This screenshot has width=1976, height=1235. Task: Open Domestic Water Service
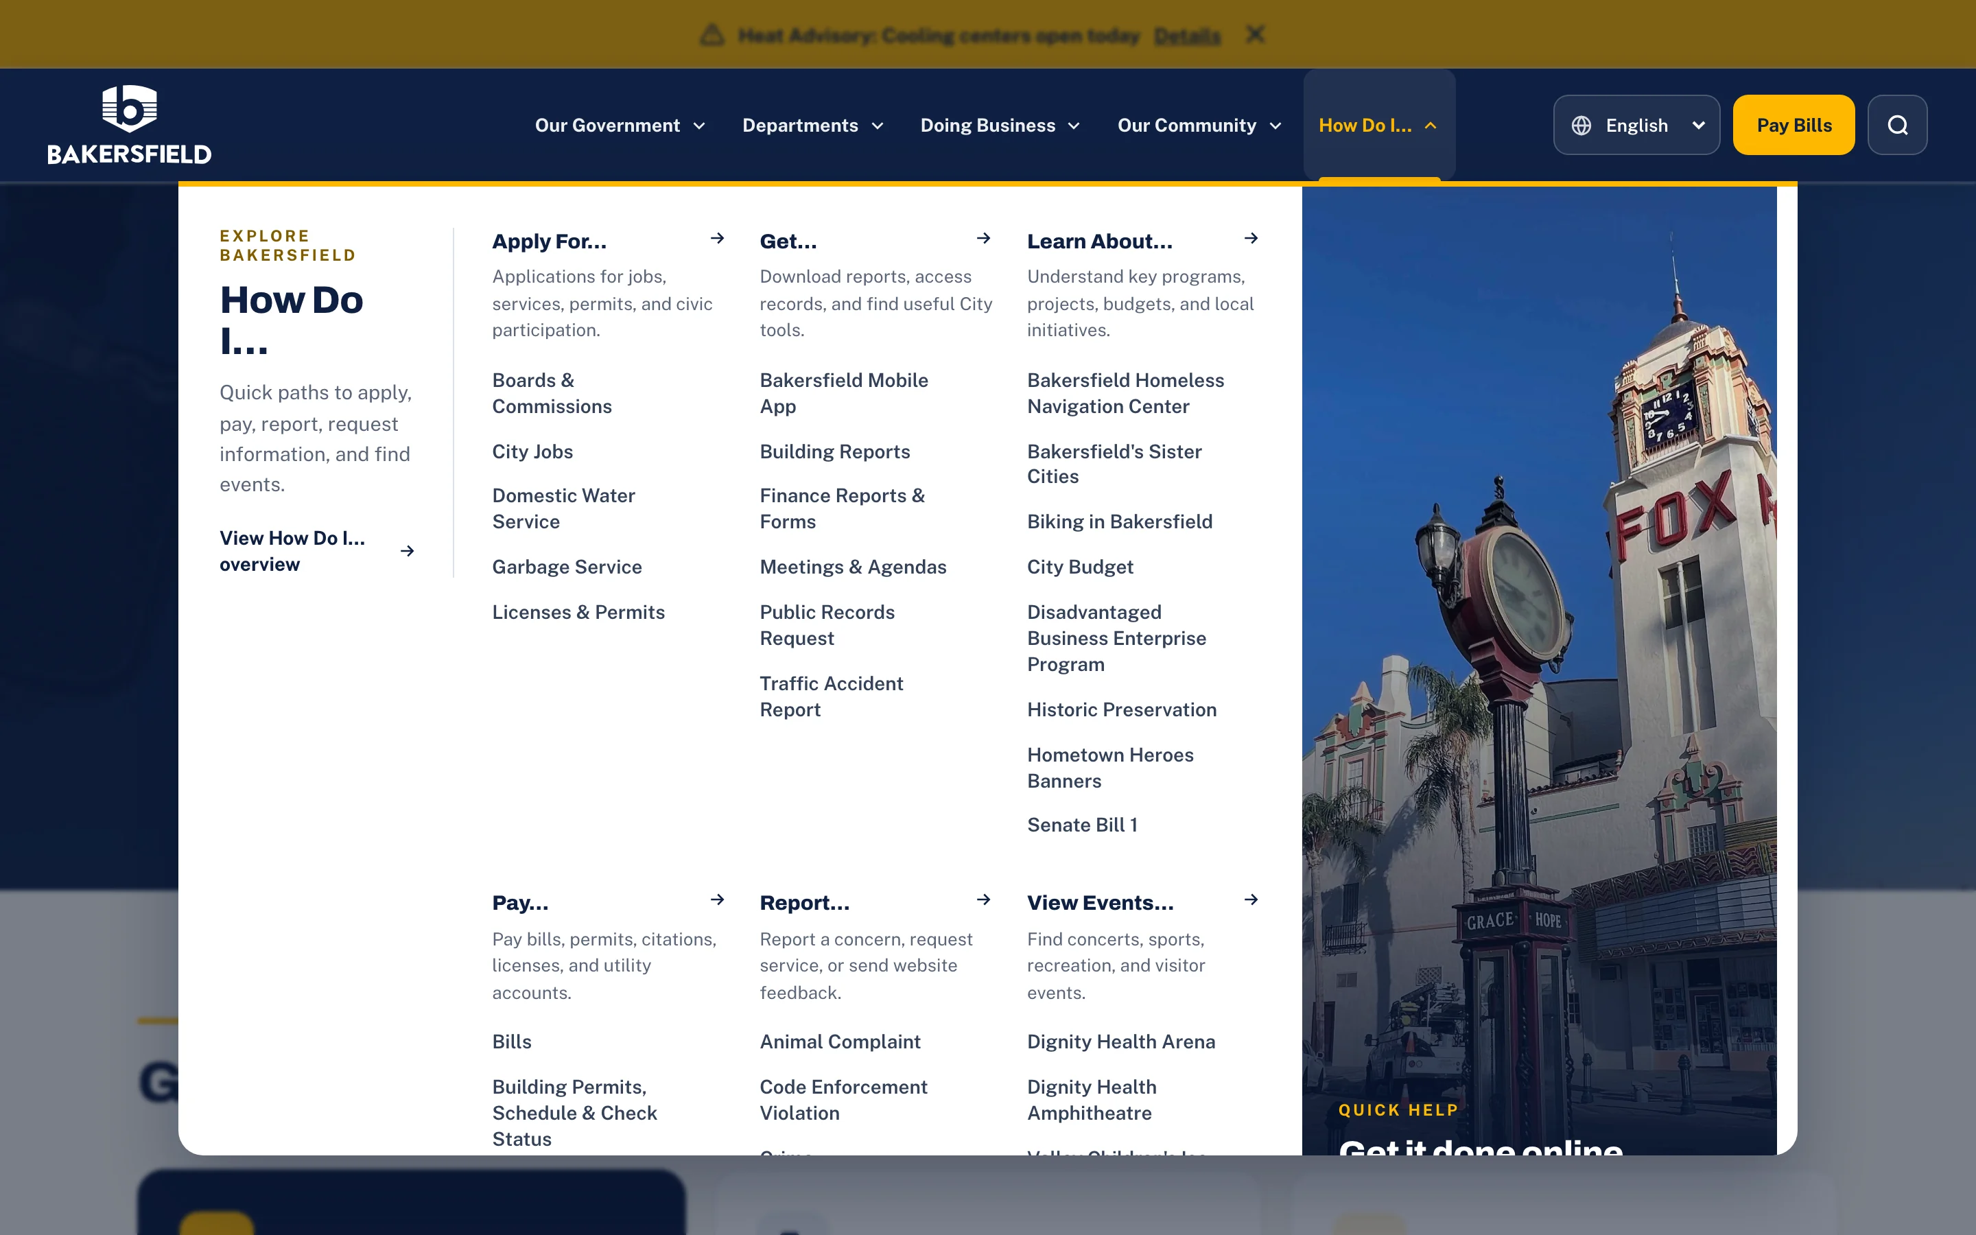click(x=563, y=508)
